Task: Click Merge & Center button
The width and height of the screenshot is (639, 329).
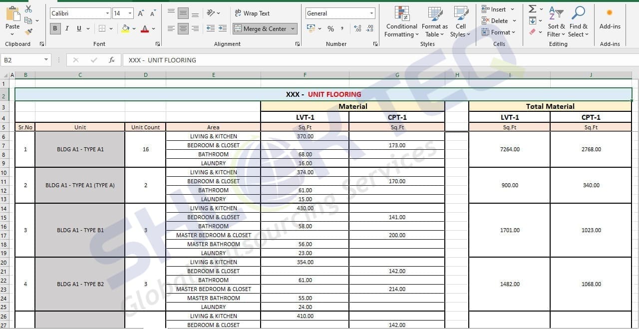Action: [x=261, y=28]
